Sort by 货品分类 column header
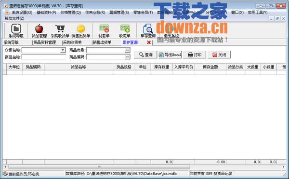This screenshot has width=289, height=179. (236, 67)
